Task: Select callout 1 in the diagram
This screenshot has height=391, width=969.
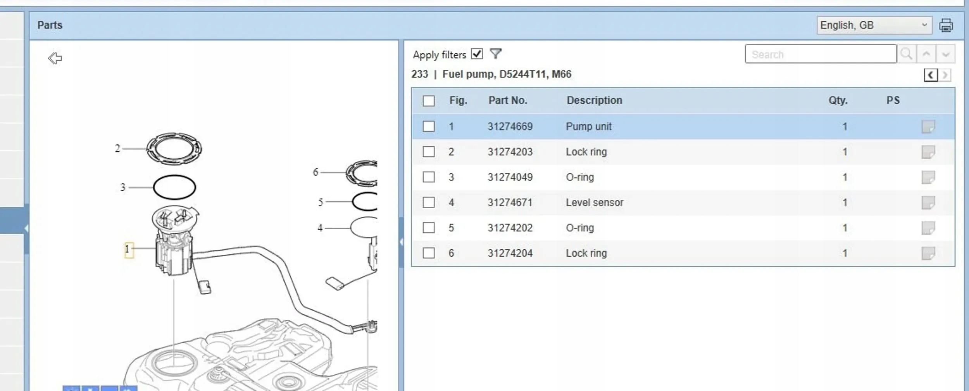Action: 129,250
